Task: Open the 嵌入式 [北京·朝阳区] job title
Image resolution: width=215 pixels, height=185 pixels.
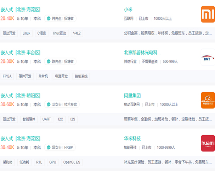Action: 20,96
